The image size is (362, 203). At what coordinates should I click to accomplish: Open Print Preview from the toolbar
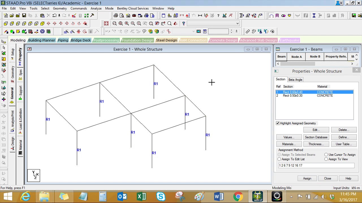[122, 16]
